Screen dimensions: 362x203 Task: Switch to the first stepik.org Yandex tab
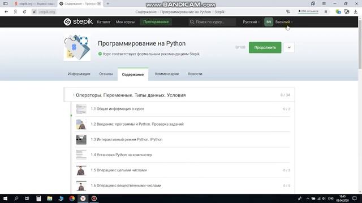[35, 4]
